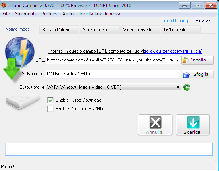Viewport: 219px width, 171px height.
Task: Tick Enable YouTube HQ/HD checkbox
Action: click(x=50, y=109)
